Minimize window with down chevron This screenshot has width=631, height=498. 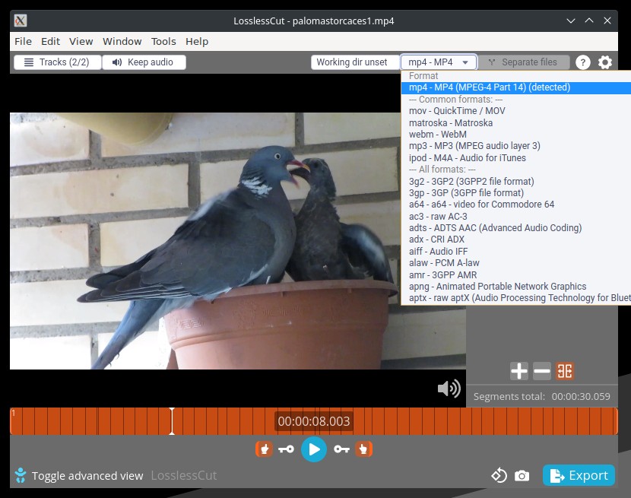coord(571,21)
